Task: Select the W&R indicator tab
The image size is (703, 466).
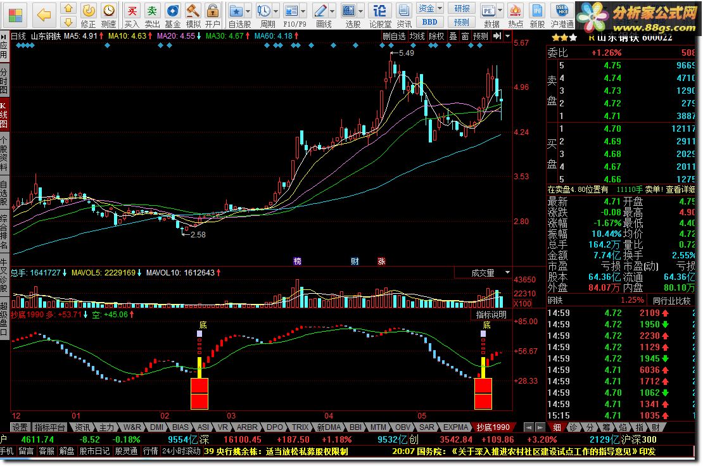Action: coord(132,427)
